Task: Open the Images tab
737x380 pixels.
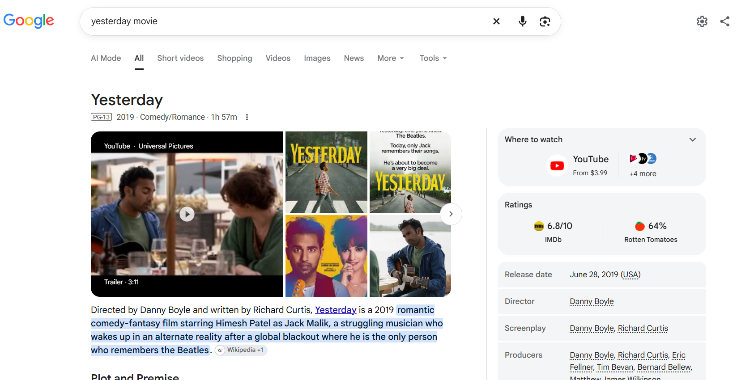Action: [317, 58]
